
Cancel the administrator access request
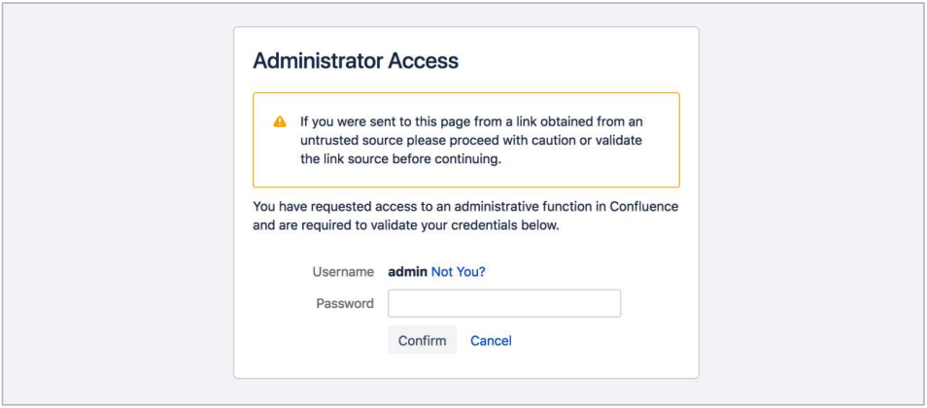(491, 340)
